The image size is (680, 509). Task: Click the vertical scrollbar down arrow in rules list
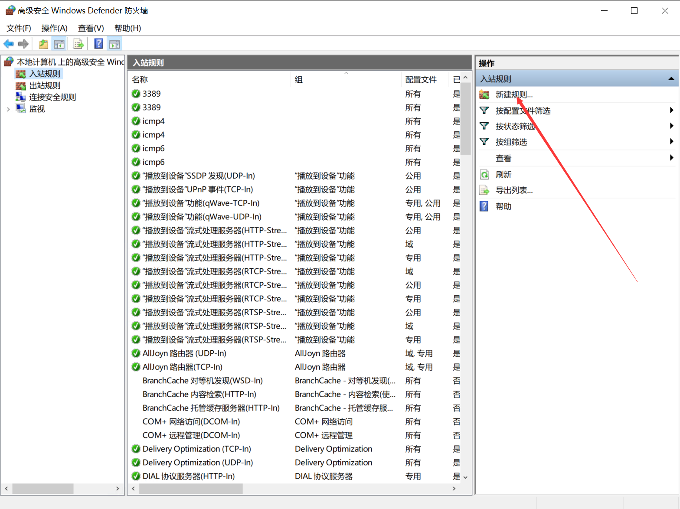click(465, 477)
